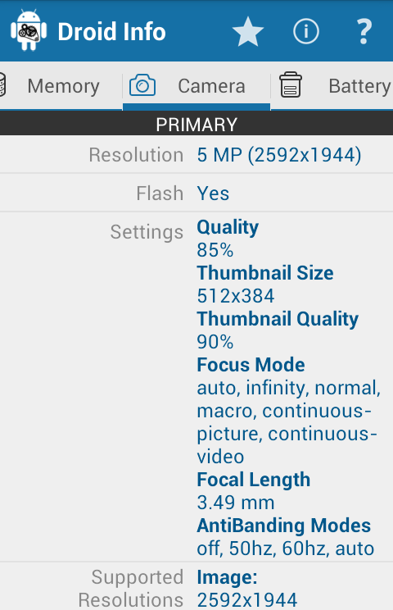Select the camera icon in tab bar
Image resolution: width=393 pixels, height=610 pixels.
[142, 85]
